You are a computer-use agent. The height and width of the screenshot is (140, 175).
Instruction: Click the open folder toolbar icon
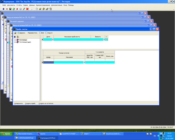pos(40,9)
